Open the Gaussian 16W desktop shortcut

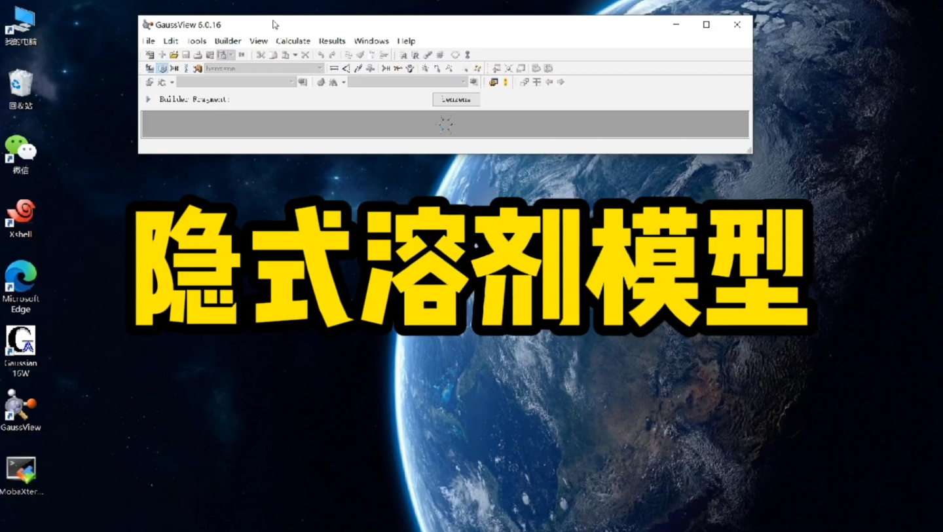coord(20,352)
